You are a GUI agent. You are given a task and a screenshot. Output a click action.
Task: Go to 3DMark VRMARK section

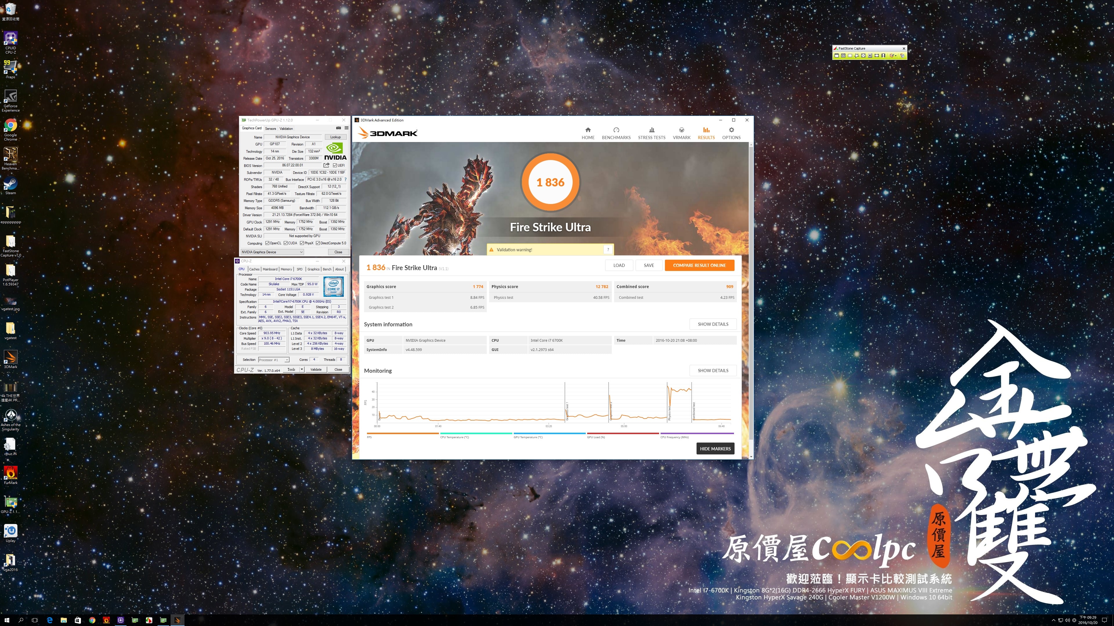point(681,134)
